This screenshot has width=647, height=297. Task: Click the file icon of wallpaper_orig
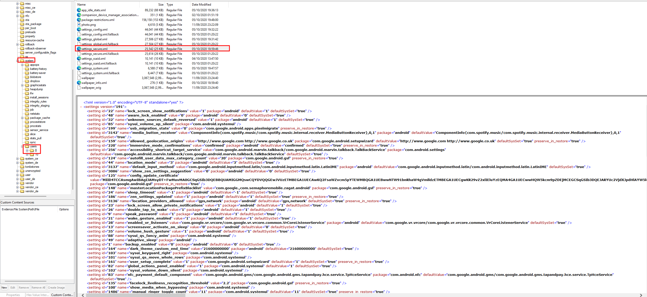tap(79, 88)
